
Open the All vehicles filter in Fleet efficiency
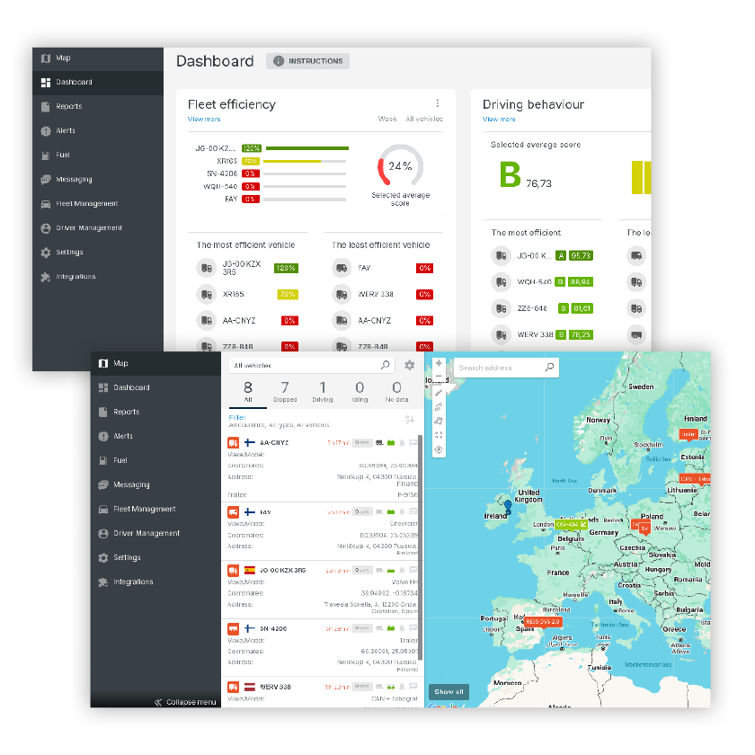[x=423, y=119]
